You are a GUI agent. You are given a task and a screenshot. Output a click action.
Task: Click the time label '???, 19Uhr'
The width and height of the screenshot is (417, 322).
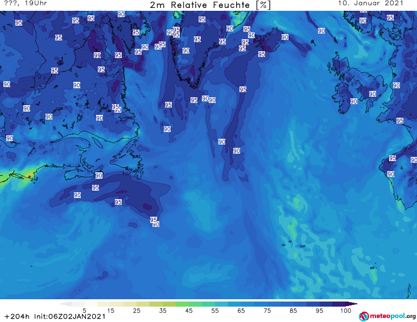coord(26,3)
